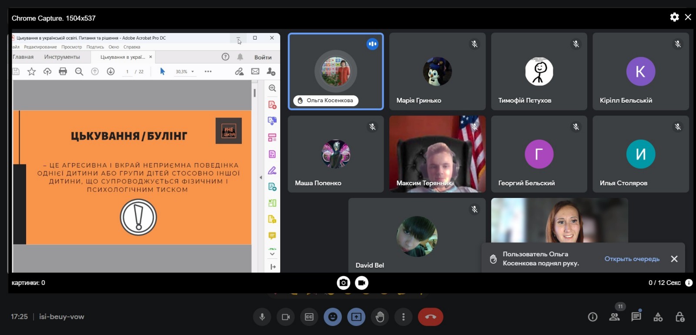Open Chrome Capture settings gear
This screenshot has width=696, height=335.
[674, 17]
